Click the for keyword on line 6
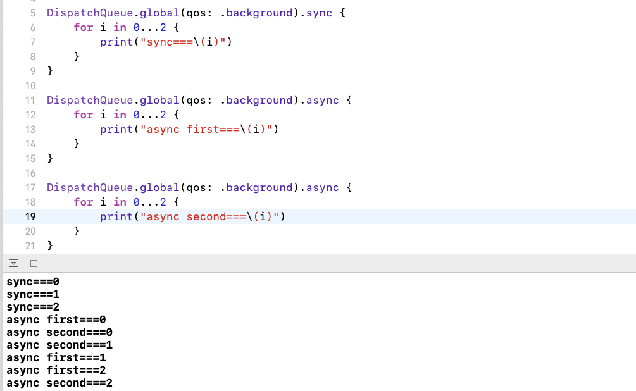Viewport: 636px width, 391px height. [x=84, y=27]
